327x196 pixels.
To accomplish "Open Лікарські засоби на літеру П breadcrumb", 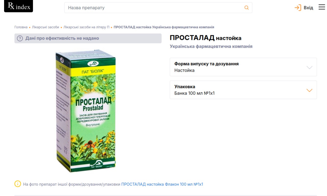I will coord(86,27).
